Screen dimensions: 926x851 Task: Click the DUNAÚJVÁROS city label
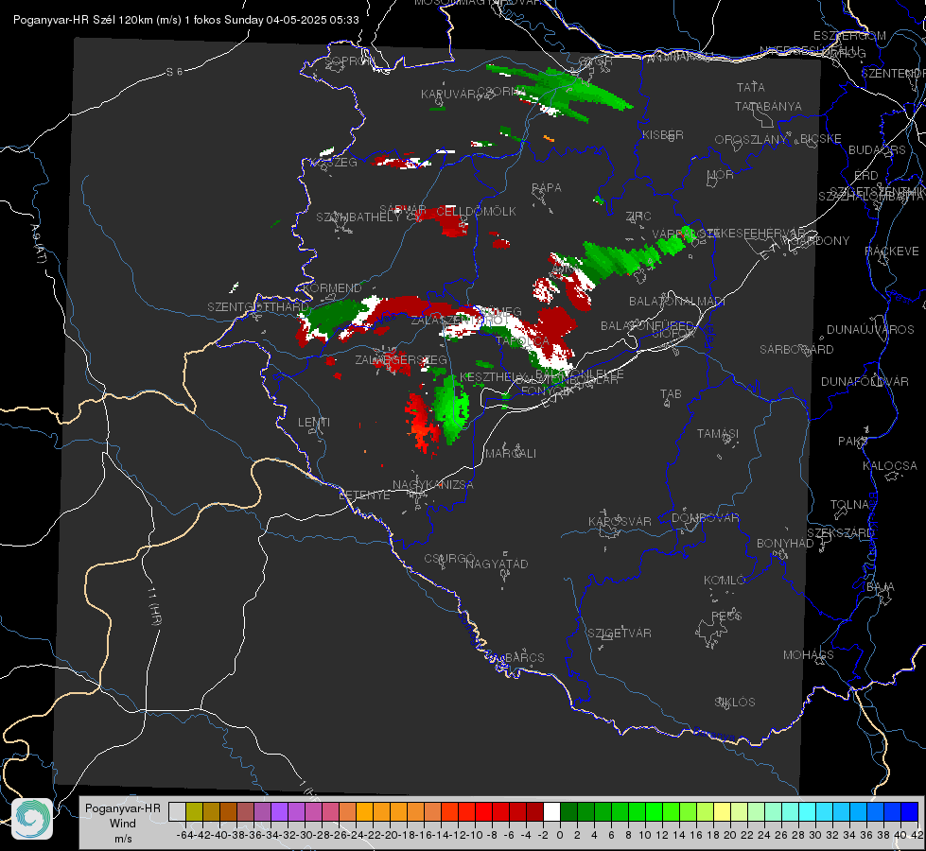click(x=870, y=330)
